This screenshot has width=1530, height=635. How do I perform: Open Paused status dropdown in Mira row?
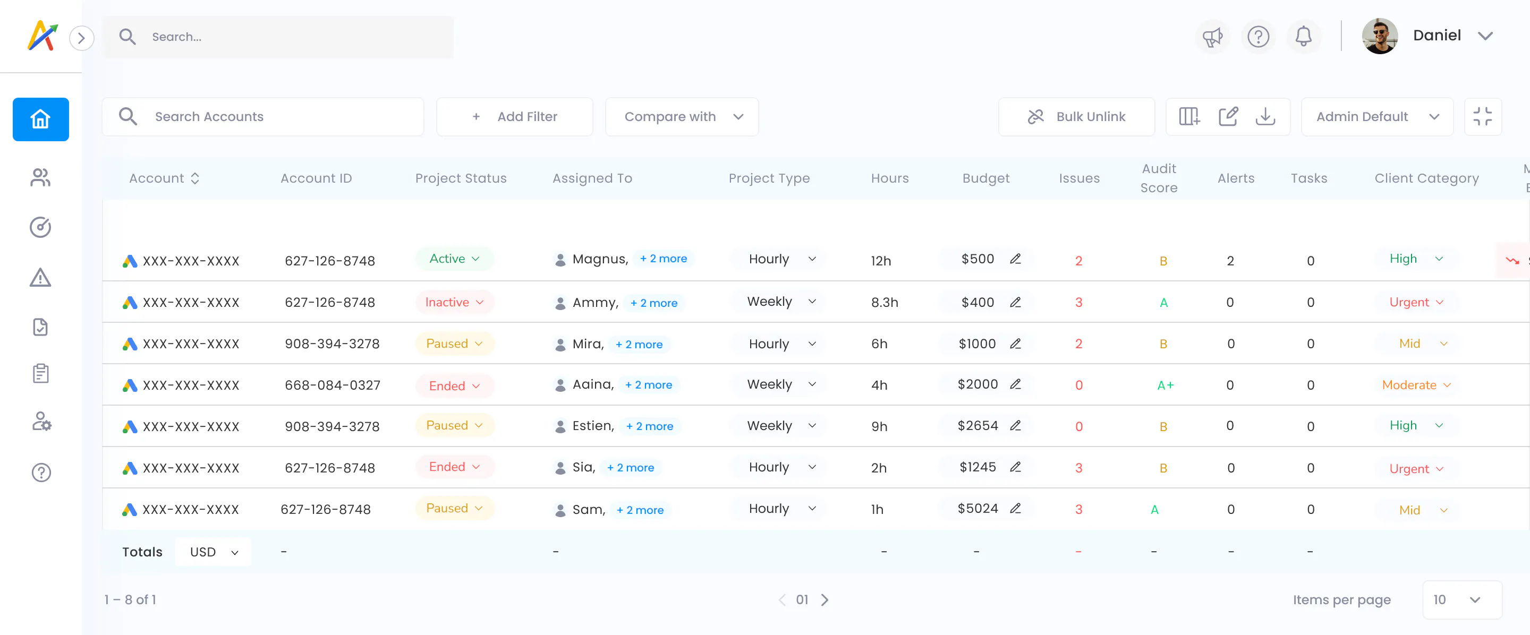click(454, 344)
